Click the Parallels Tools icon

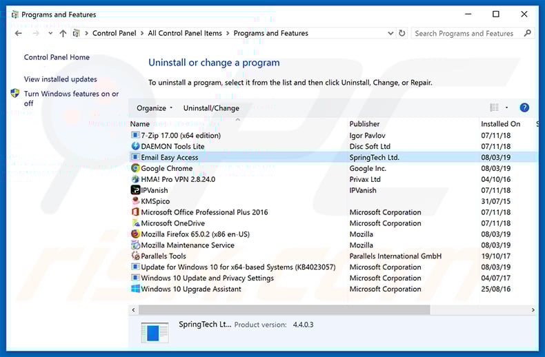pyautogui.click(x=135, y=256)
